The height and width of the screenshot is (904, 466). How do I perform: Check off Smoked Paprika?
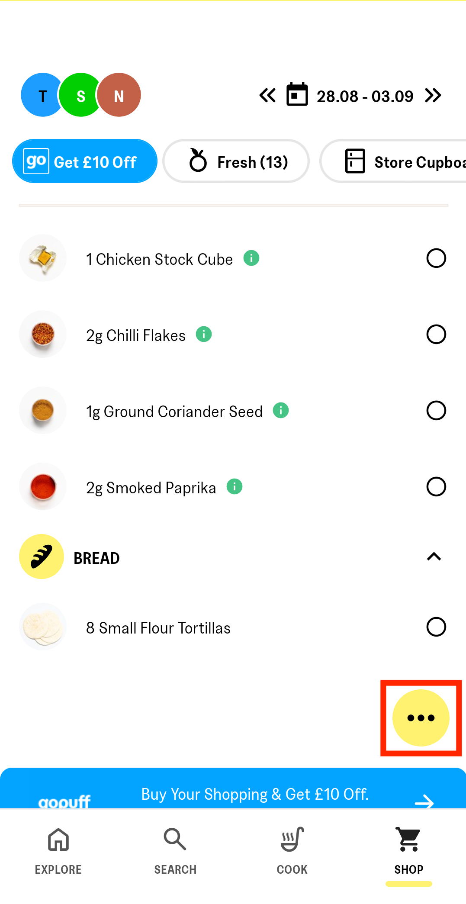(436, 487)
